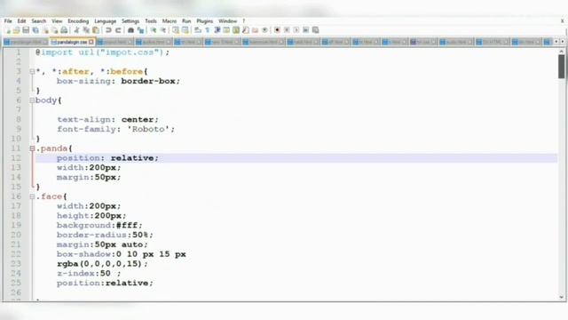Image resolution: width=568 pixels, height=320 pixels.
Task: Collapse the body rule fold marker
Action: point(32,100)
